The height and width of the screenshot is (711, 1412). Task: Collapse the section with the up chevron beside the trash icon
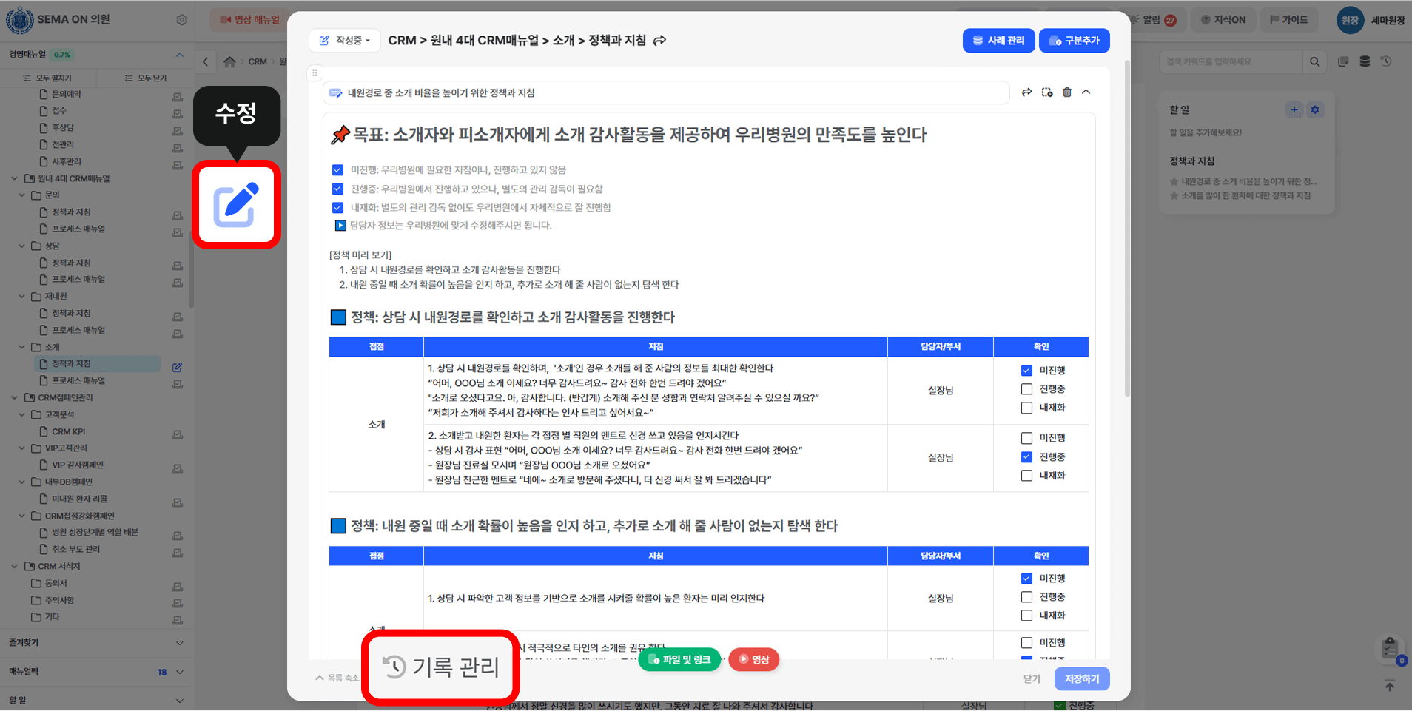[x=1086, y=92]
